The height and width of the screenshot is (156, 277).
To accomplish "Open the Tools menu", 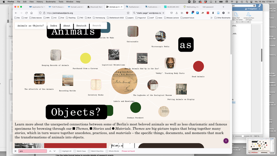I will point(61,1).
